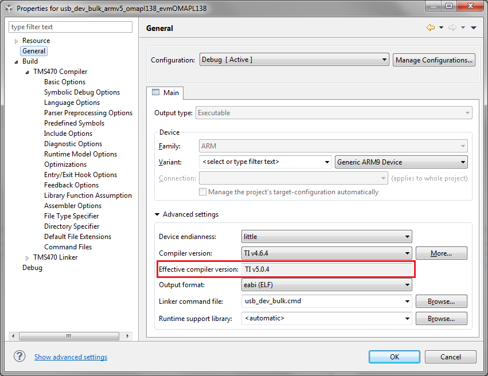Click the Manage Configurations button
488x376 pixels.
pos(434,60)
